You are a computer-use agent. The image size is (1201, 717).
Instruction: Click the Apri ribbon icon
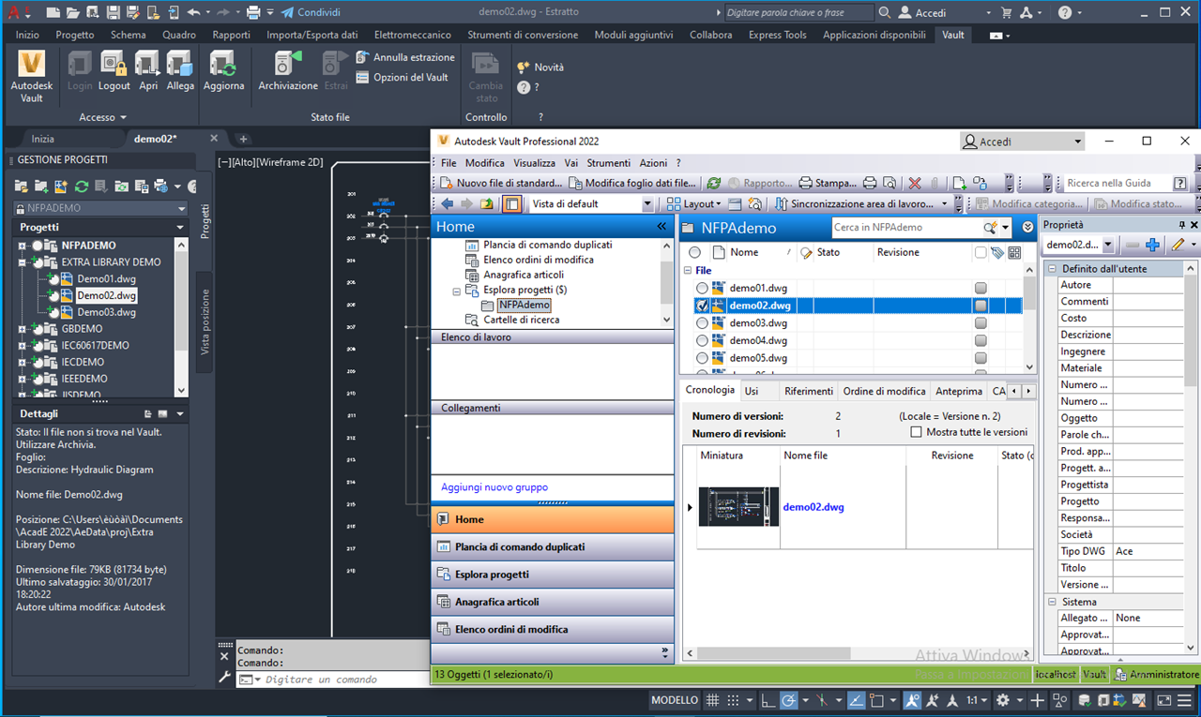tap(148, 70)
